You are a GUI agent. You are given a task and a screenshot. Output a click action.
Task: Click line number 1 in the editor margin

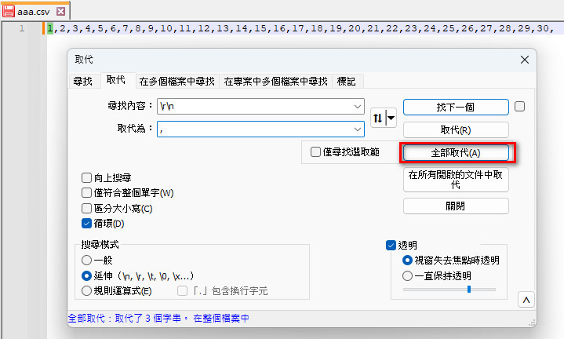tap(22, 28)
